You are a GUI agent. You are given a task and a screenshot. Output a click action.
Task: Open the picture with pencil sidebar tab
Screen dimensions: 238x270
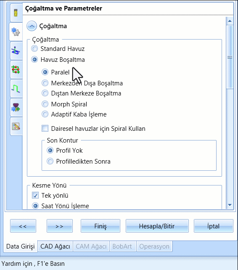16,127
